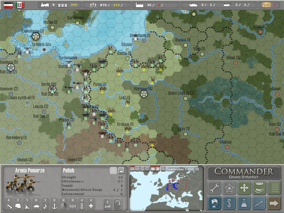The height and width of the screenshot is (213, 284).
Task: Select the German unit at Prague
Action: (x=69, y=125)
